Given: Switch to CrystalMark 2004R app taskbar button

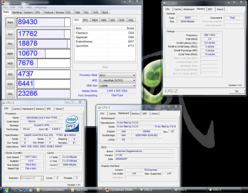Looking at the screenshot, I should click(x=120, y=190).
